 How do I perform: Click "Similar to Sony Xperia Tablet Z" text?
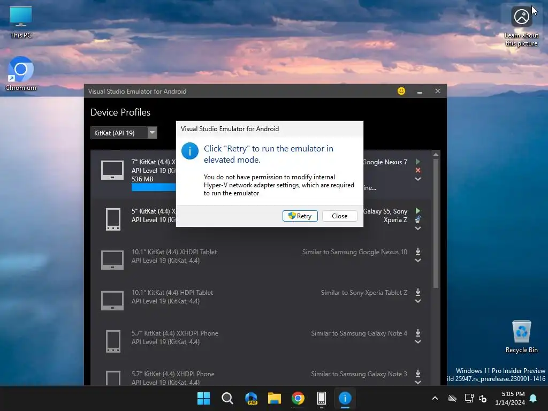[x=364, y=293]
